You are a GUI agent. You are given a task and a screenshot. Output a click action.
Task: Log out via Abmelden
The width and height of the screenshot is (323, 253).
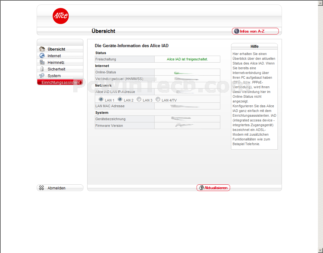click(x=60, y=188)
